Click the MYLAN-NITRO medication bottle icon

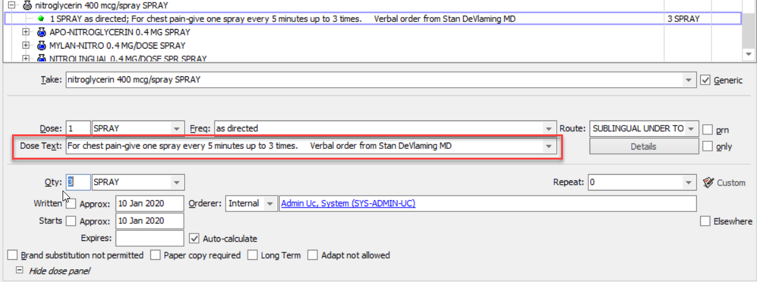pyautogui.click(x=42, y=45)
